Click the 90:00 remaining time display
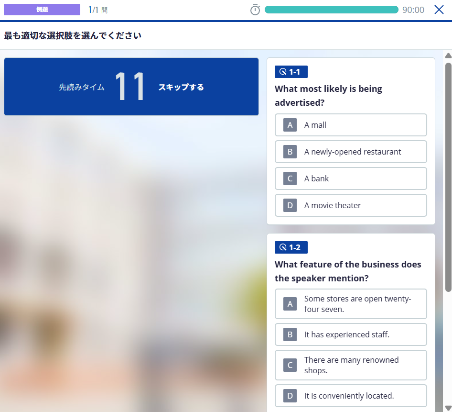 (413, 10)
